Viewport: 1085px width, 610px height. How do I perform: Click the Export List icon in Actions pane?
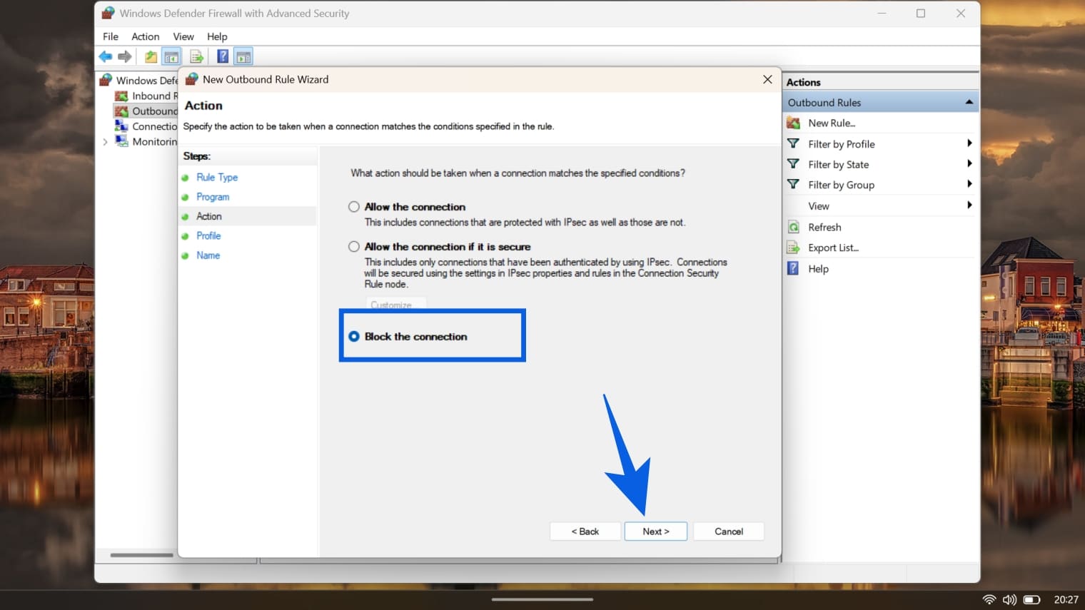(x=793, y=248)
